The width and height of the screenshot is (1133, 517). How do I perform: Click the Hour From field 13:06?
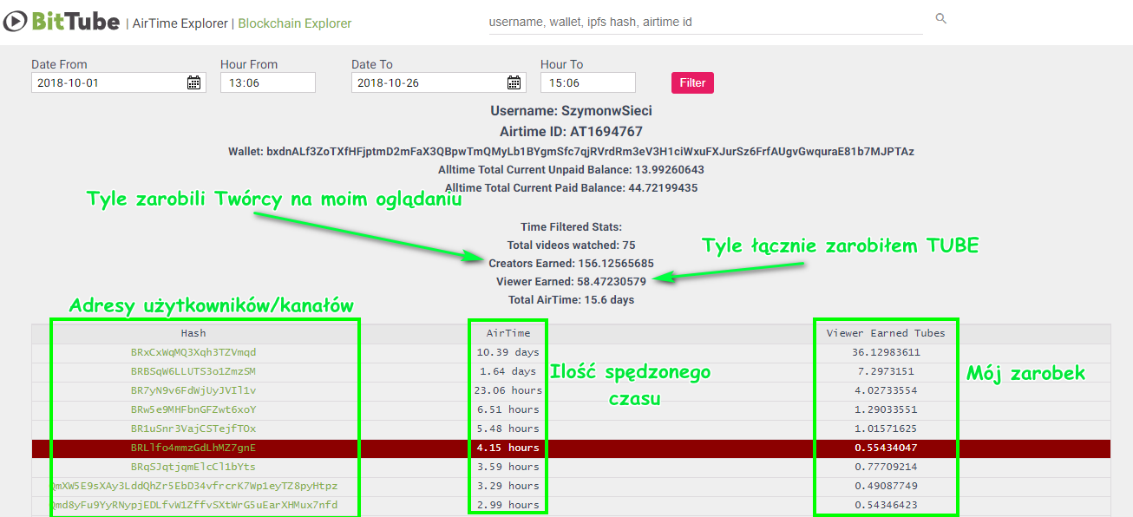click(x=268, y=82)
